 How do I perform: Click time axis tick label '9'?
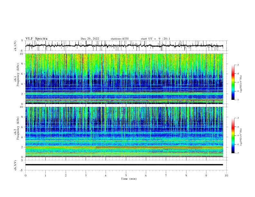pyautogui.click(x=206, y=175)
